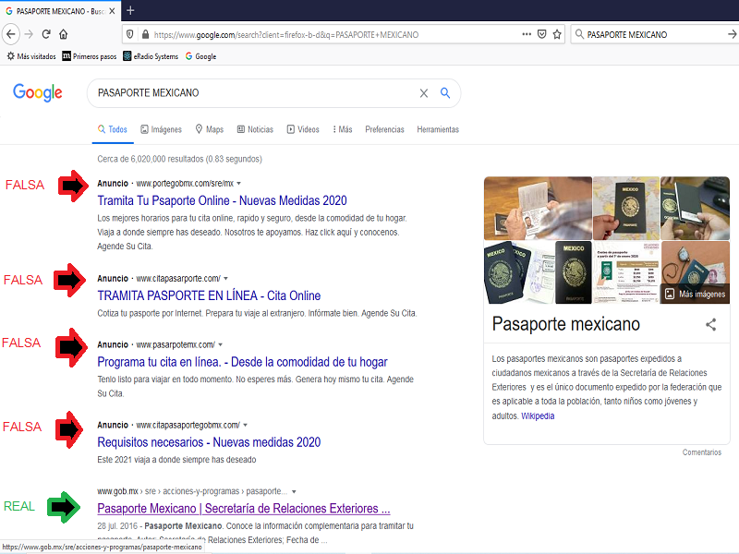Viewport: 739px width, 554px height.
Task: Open the browser home page
Action: click(x=63, y=34)
